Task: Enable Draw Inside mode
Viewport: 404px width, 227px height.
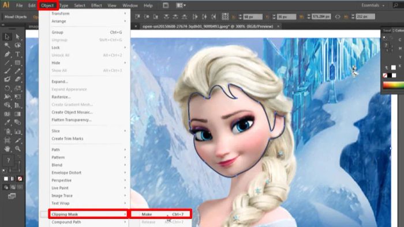Action: [x=20, y=187]
